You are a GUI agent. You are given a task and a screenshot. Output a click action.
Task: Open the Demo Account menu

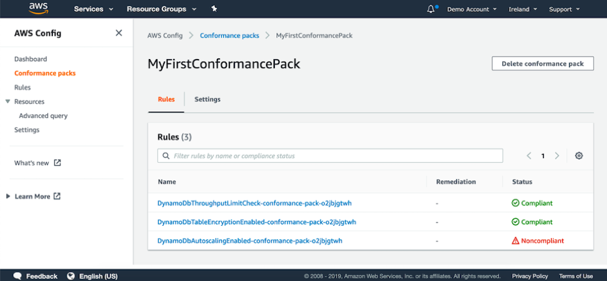pyautogui.click(x=472, y=9)
